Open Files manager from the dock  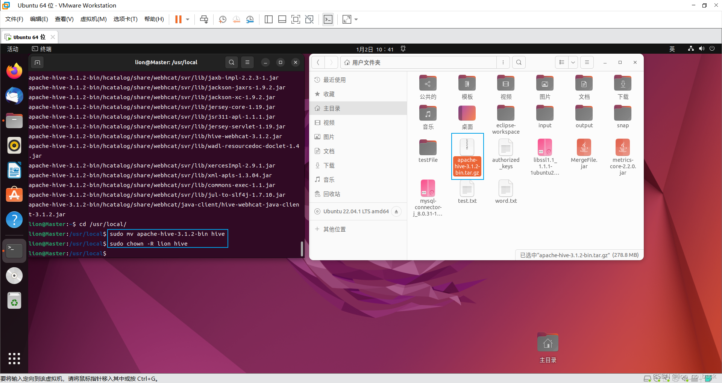point(14,121)
